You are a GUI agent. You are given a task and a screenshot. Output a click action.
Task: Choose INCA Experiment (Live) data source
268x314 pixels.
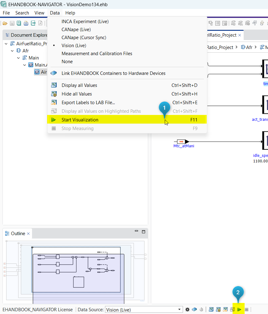pyautogui.click(x=85, y=22)
